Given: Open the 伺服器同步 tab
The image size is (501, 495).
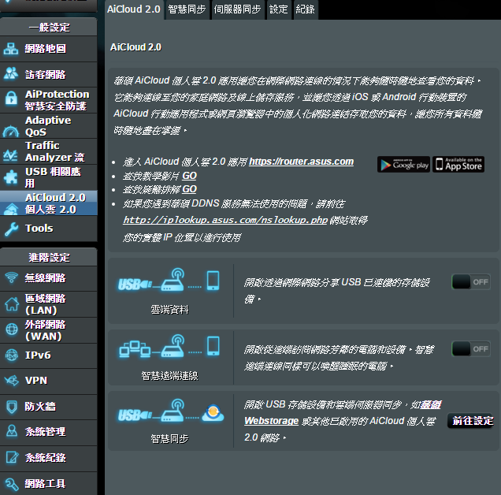Looking at the screenshot, I should pos(237,9).
